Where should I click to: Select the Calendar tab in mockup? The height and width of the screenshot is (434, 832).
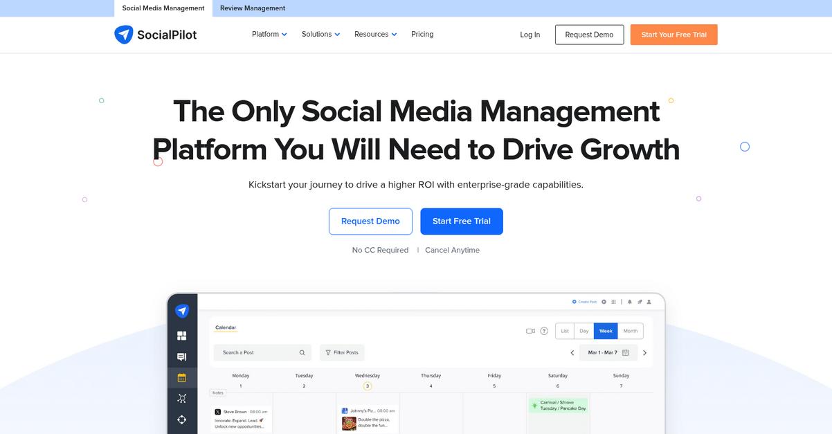[x=226, y=327]
